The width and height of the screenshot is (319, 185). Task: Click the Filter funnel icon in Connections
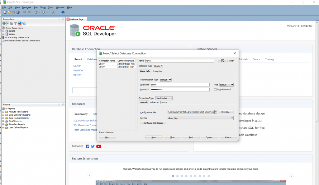pyautogui.click(x=16, y=24)
